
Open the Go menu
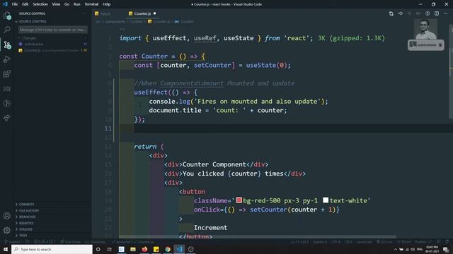pos(67,4)
